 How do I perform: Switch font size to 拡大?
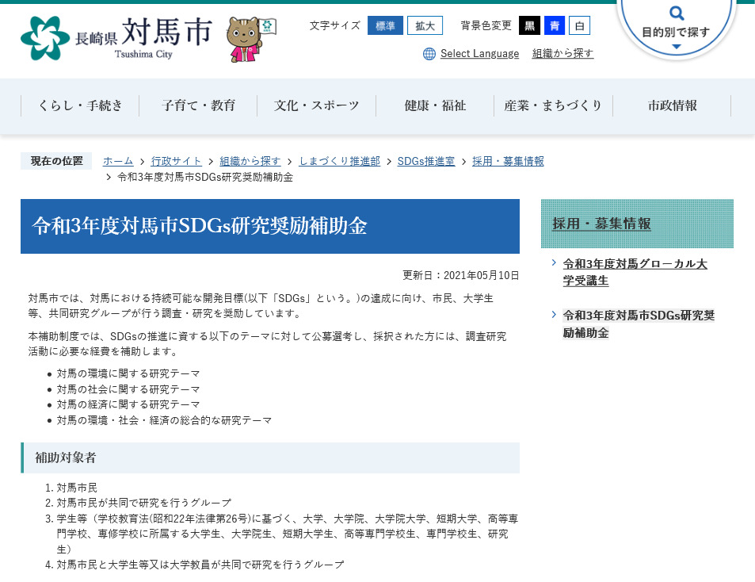425,26
